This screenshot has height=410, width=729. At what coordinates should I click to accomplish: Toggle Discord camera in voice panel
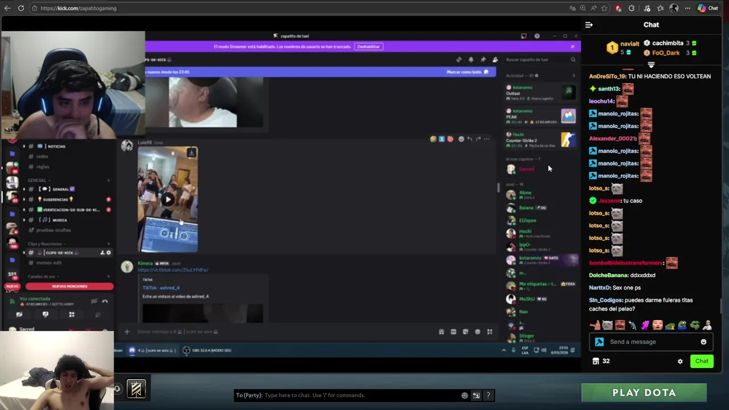point(19,314)
